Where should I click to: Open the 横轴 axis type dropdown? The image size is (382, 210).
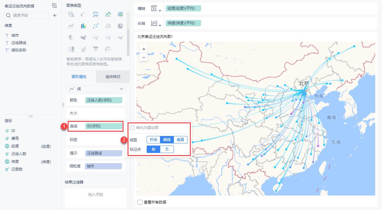point(156,9)
